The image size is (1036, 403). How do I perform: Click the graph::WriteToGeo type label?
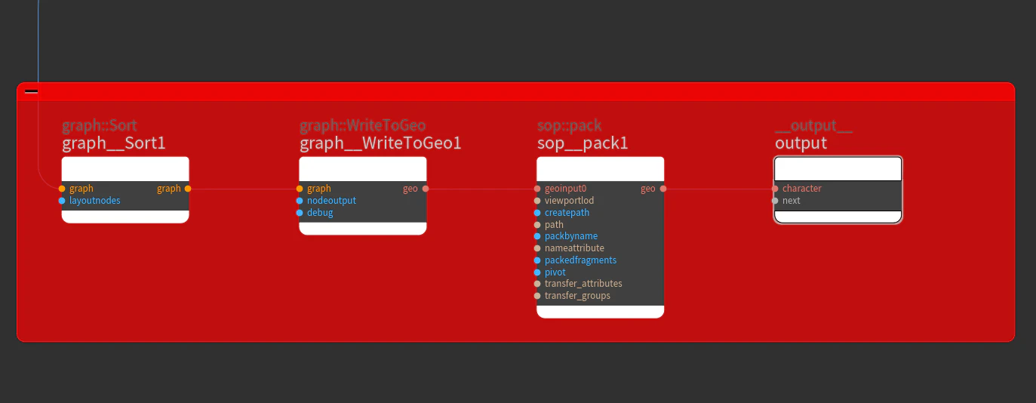(363, 125)
